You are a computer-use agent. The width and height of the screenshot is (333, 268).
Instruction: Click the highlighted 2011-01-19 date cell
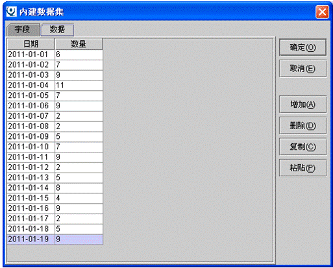click(x=31, y=239)
